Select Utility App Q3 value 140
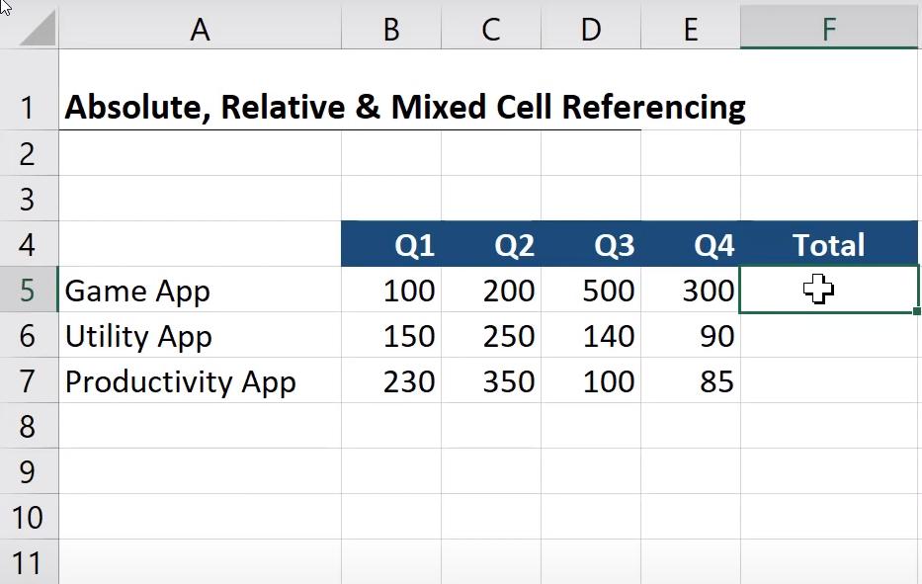Screen dimensions: 922x584 pyautogui.click(x=591, y=335)
